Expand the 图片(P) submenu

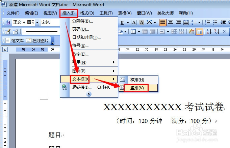89,71
